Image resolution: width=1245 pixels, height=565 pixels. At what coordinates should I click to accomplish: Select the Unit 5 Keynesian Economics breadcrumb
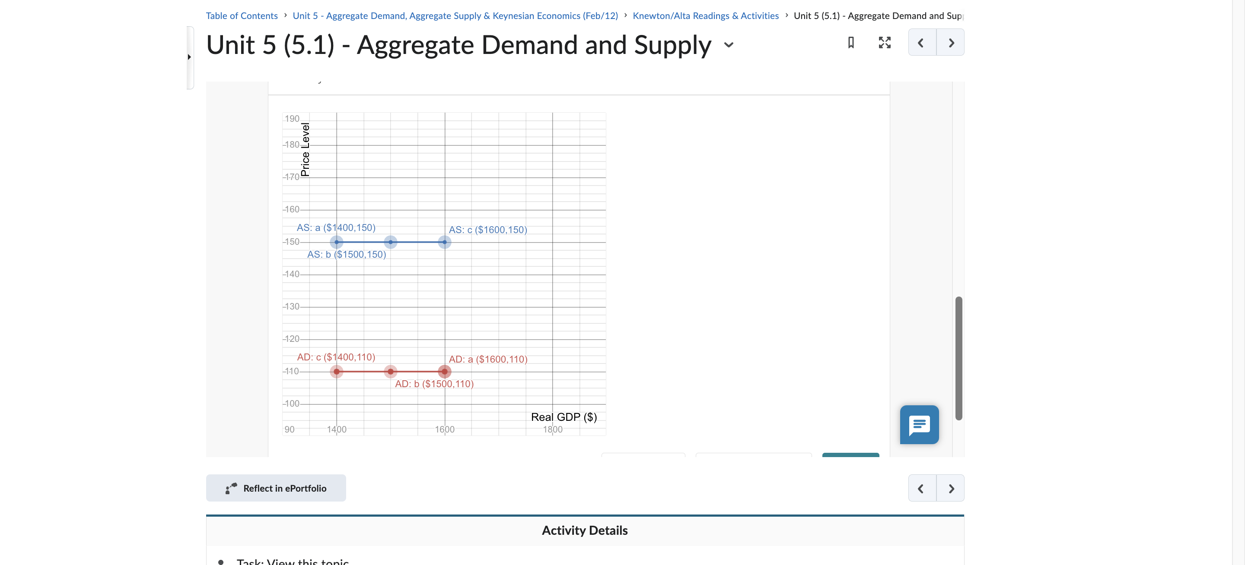[455, 16]
